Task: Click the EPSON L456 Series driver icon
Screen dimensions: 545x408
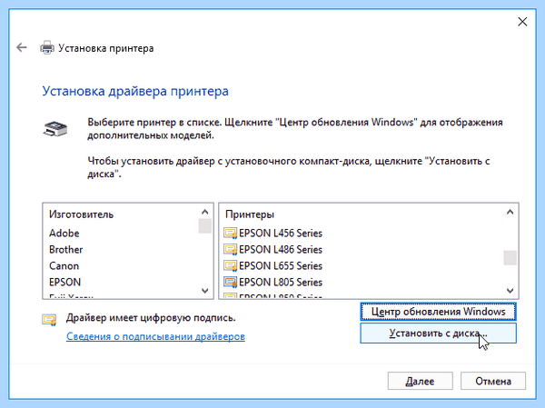Action: coord(231,233)
